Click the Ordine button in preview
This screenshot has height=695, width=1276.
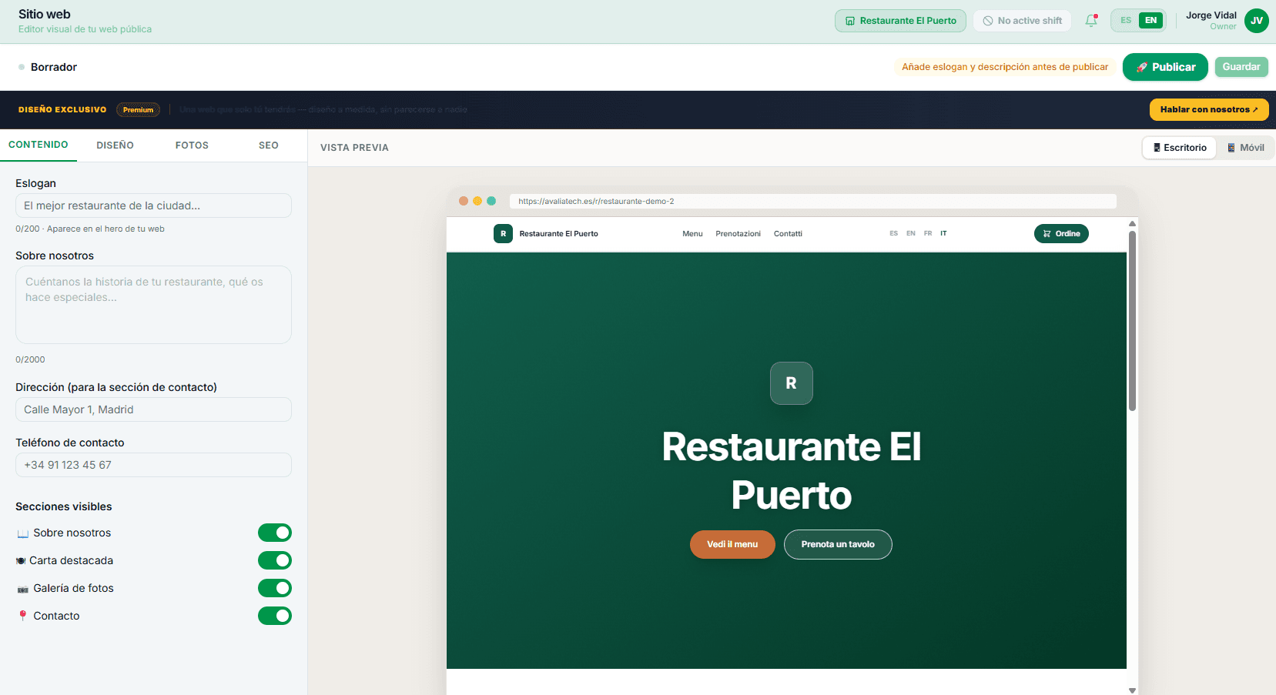(1061, 233)
